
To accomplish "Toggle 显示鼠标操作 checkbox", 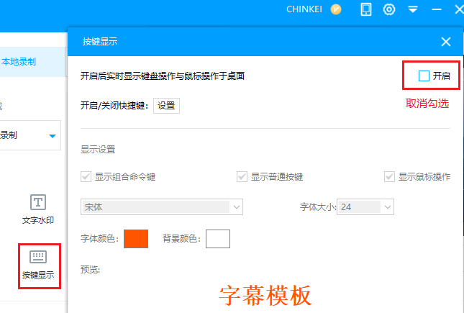I will [390, 176].
